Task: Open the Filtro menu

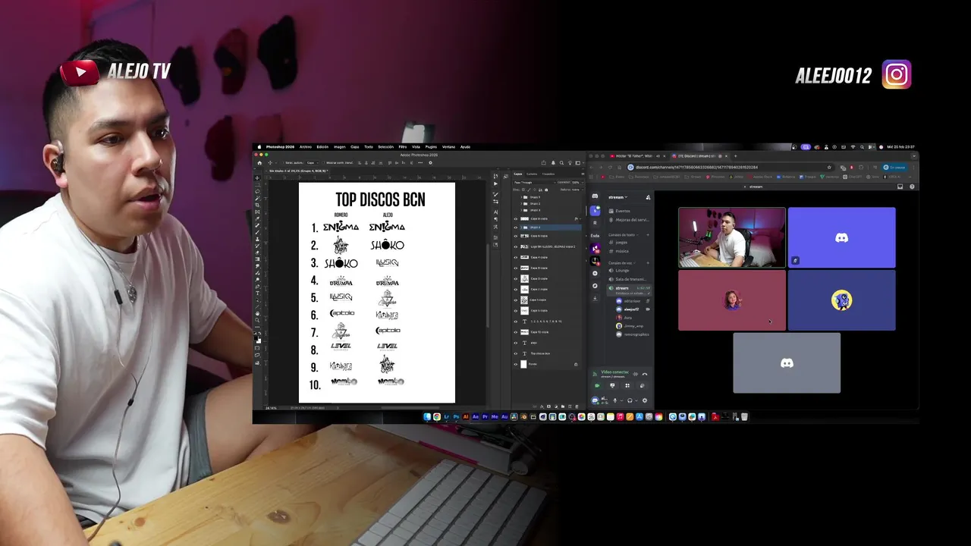Action: pyautogui.click(x=403, y=147)
